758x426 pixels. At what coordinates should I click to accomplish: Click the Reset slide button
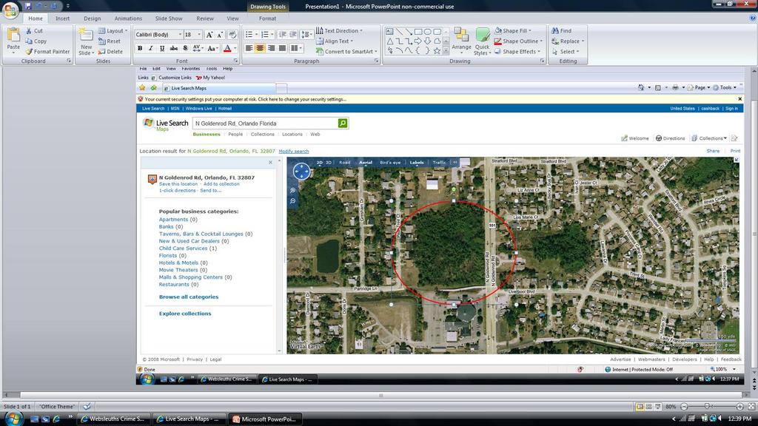point(110,41)
